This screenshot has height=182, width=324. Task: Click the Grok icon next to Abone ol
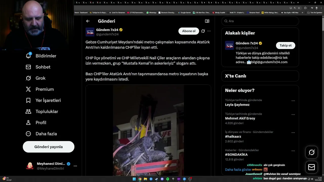(x=203, y=31)
